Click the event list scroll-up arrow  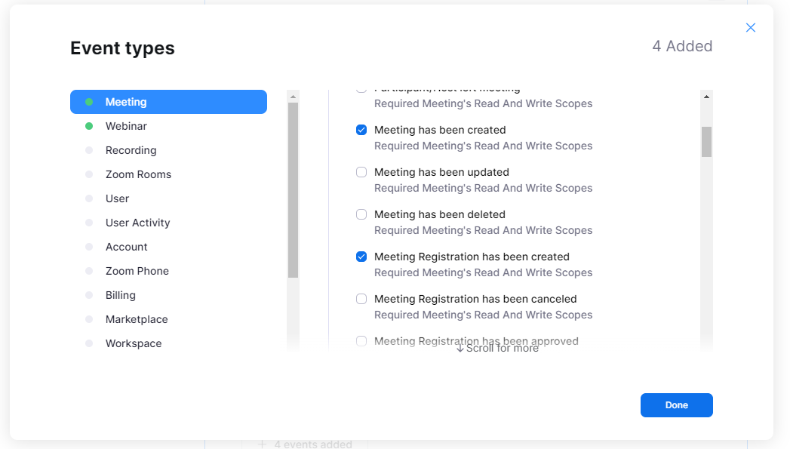click(x=706, y=97)
